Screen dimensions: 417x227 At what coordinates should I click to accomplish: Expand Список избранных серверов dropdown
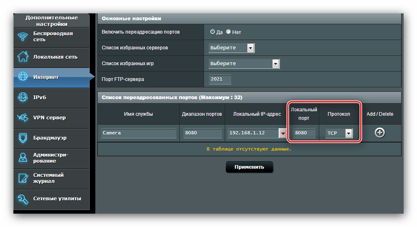231,48
